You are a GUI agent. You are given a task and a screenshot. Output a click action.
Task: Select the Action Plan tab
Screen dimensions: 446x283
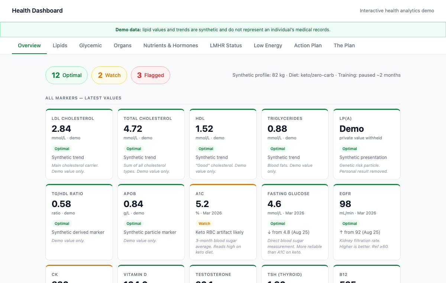tap(308, 45)
